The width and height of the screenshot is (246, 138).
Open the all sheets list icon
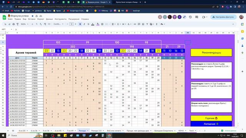(13, 131)
